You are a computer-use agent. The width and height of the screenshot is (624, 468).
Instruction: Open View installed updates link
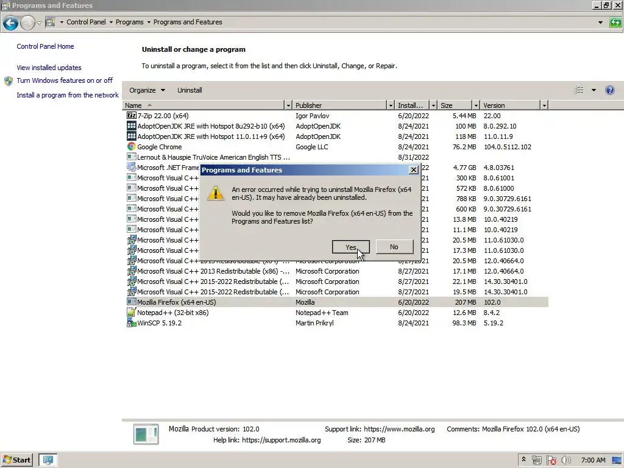(49, 68)
